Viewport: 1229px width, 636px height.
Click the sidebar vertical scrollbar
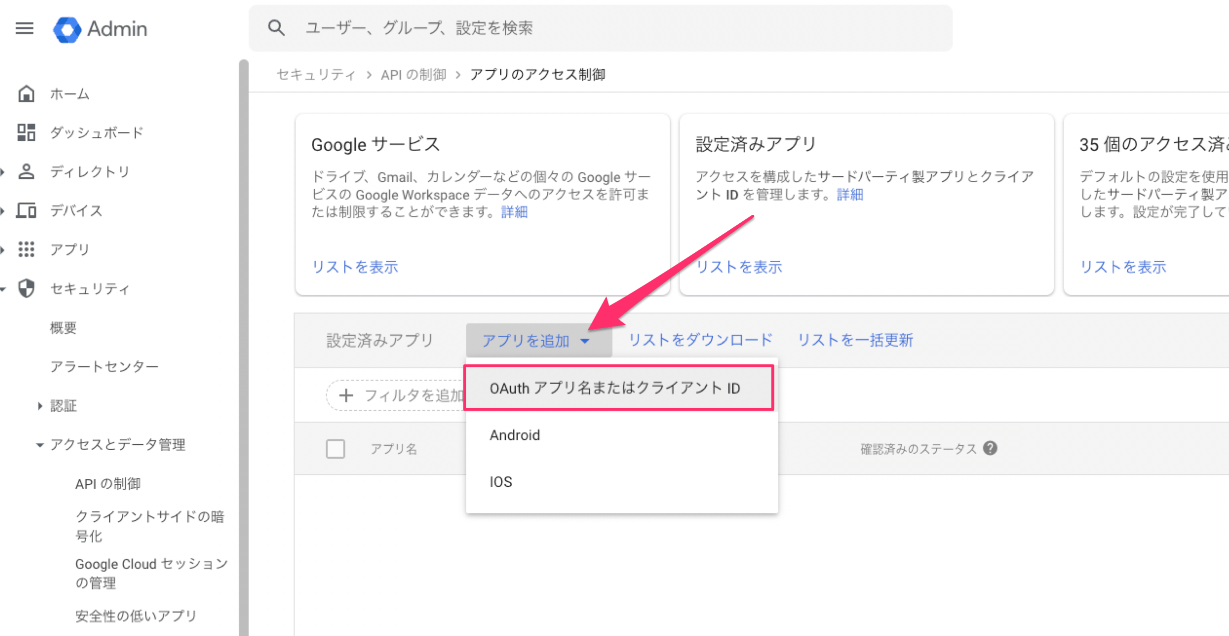pos(244,348)
